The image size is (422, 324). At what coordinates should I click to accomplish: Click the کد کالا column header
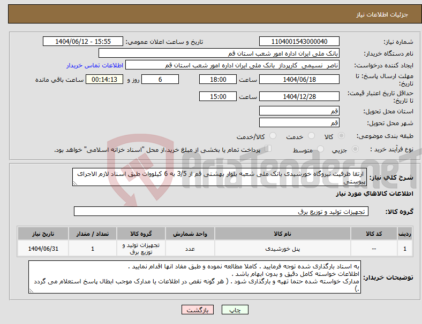(374, 234)
